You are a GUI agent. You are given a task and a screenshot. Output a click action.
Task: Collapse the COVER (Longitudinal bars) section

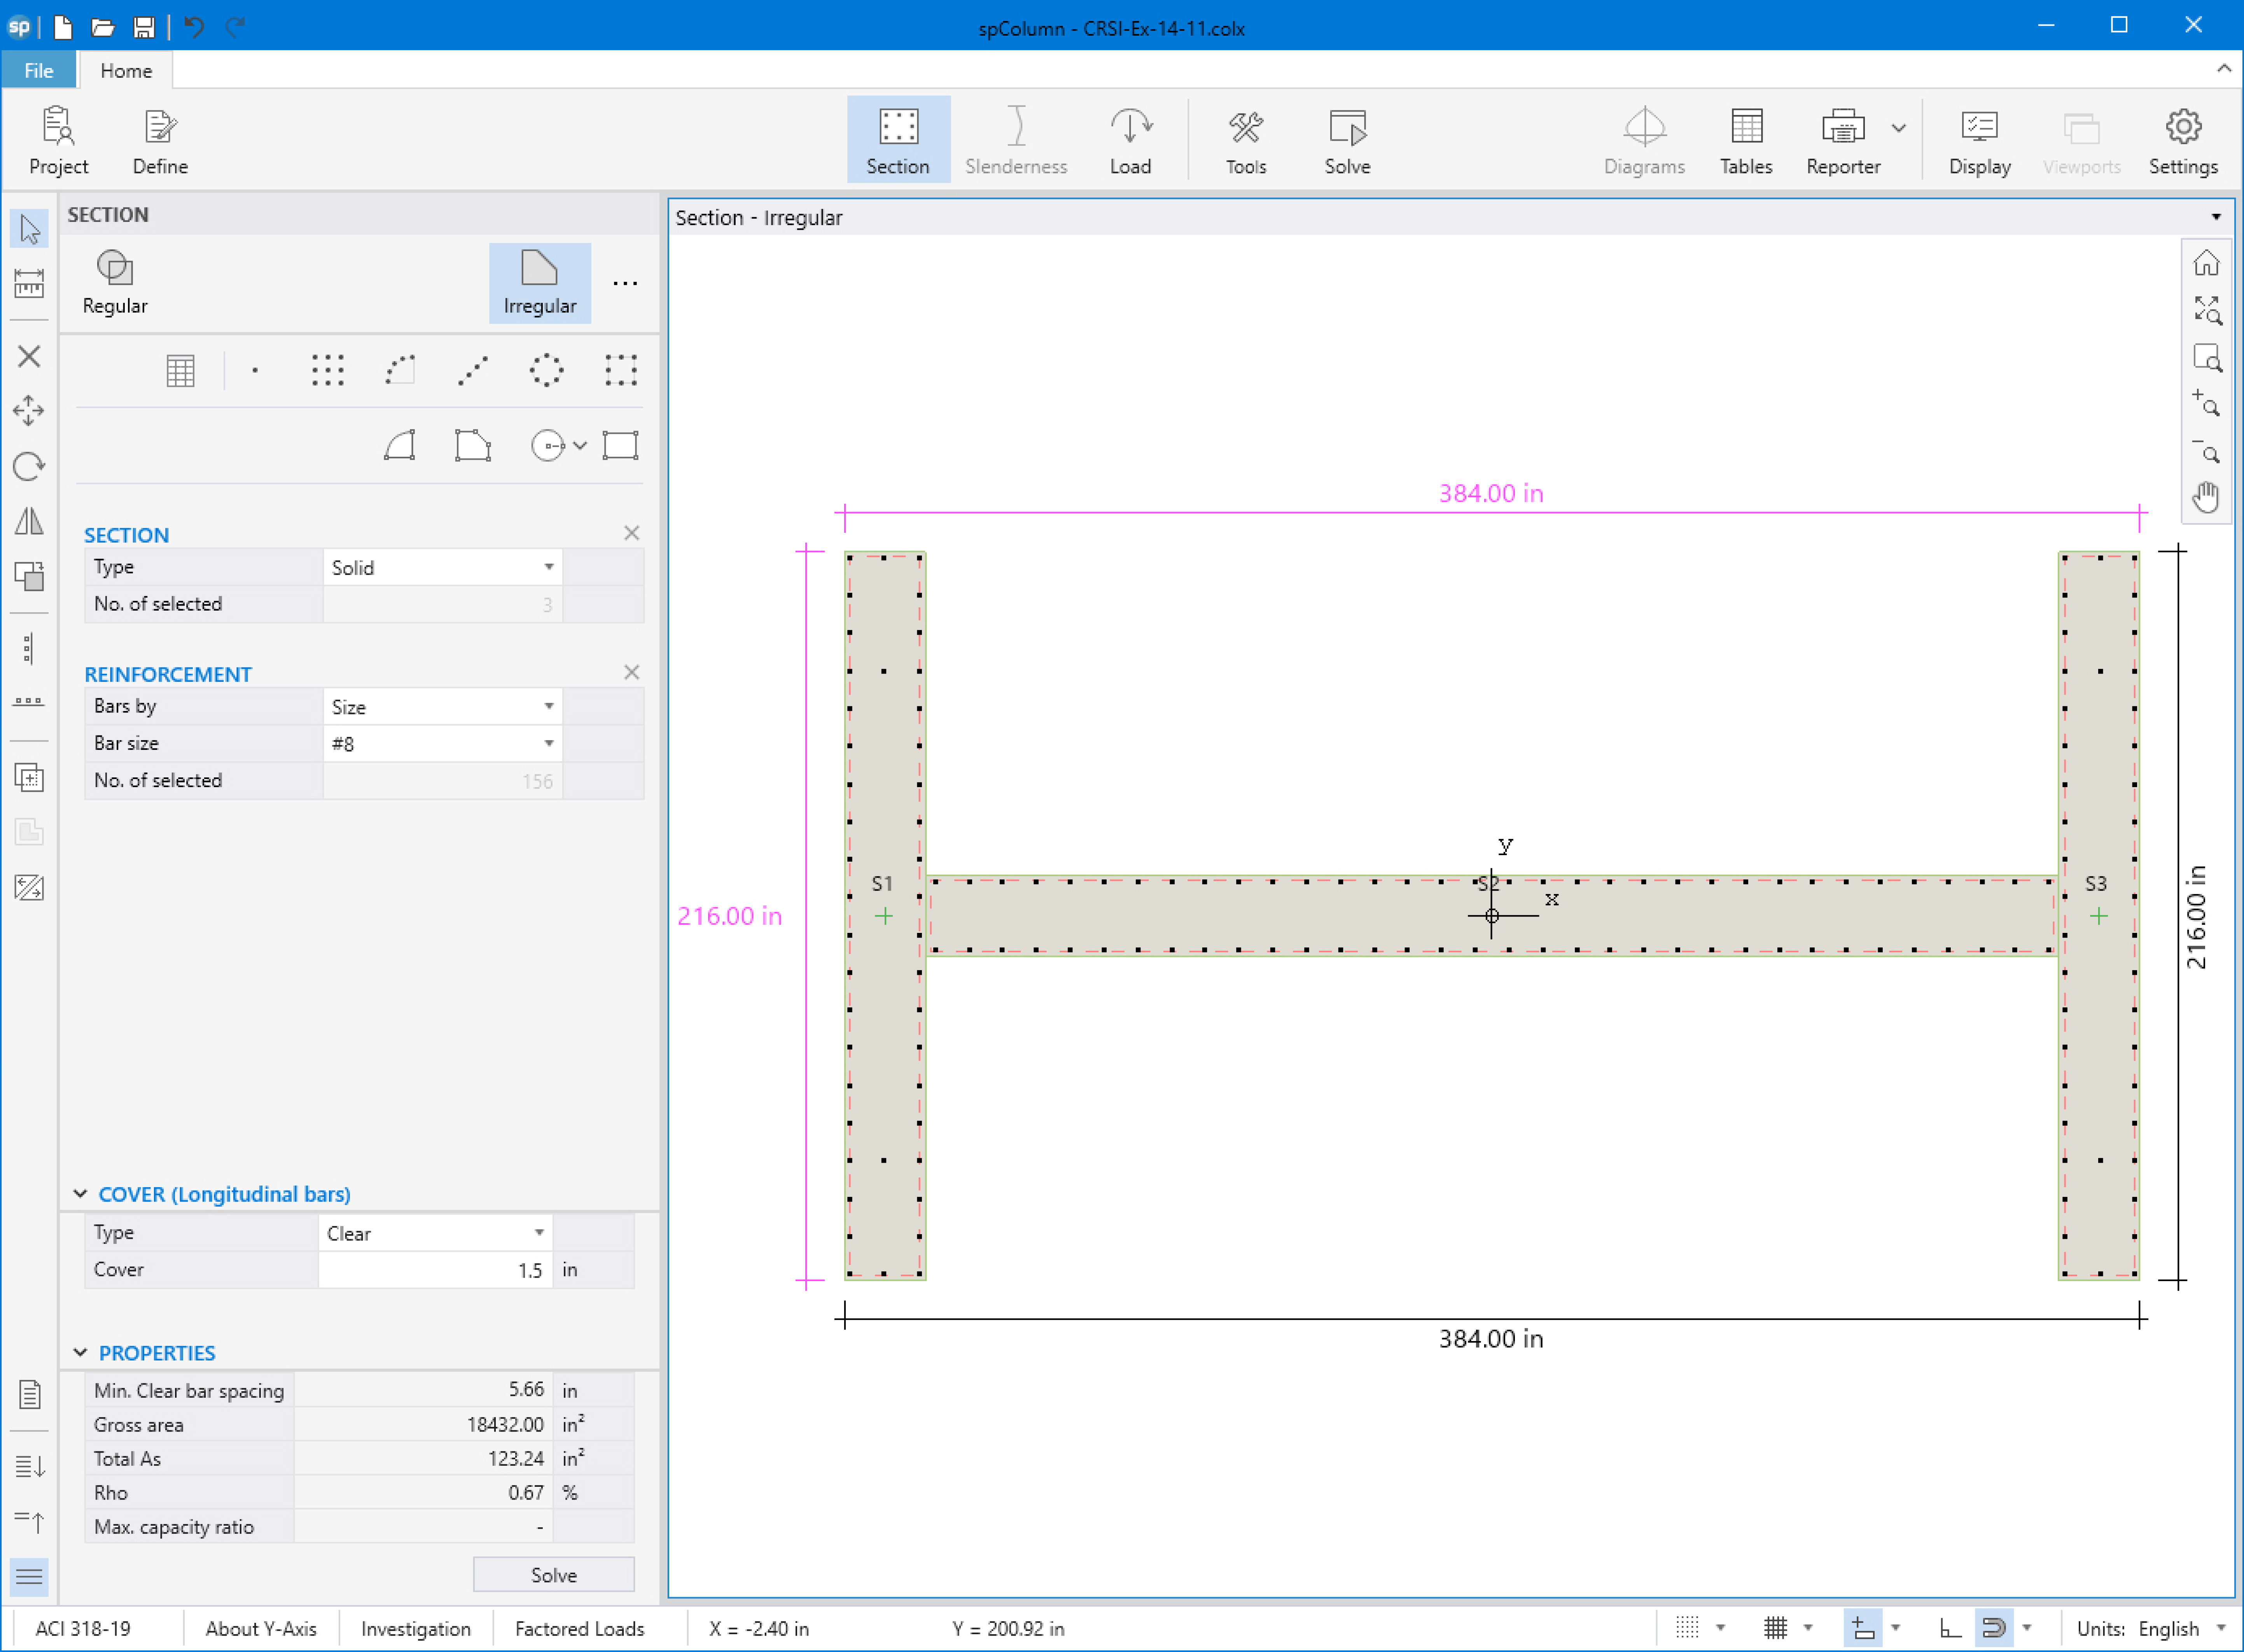(80, 1194)
